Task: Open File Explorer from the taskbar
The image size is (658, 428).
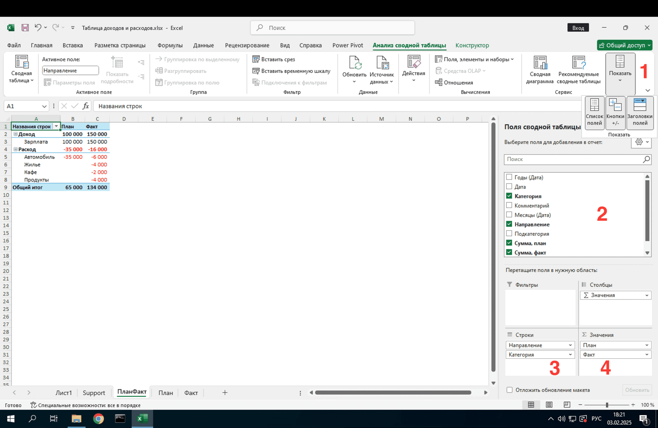Action: 76,419
